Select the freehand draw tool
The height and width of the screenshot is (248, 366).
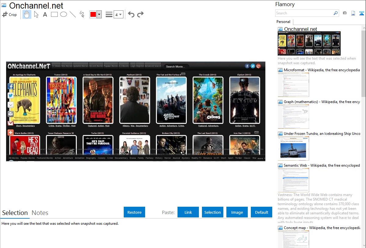(x=82, y=14)
